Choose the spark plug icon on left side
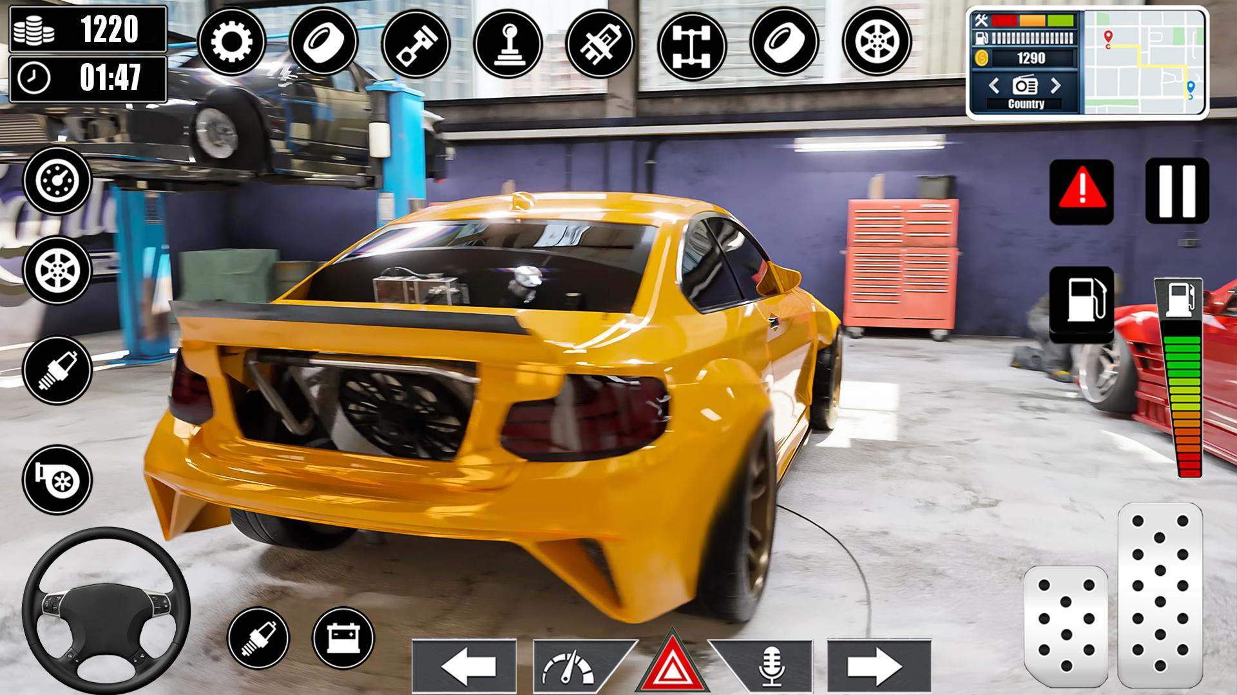The image size is (1237, 695). pyautogui.click(x=57, y=370)
